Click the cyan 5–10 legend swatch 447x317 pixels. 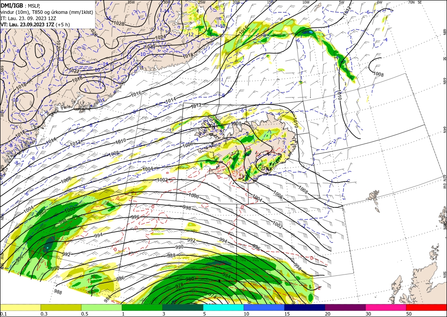(223, 307)
